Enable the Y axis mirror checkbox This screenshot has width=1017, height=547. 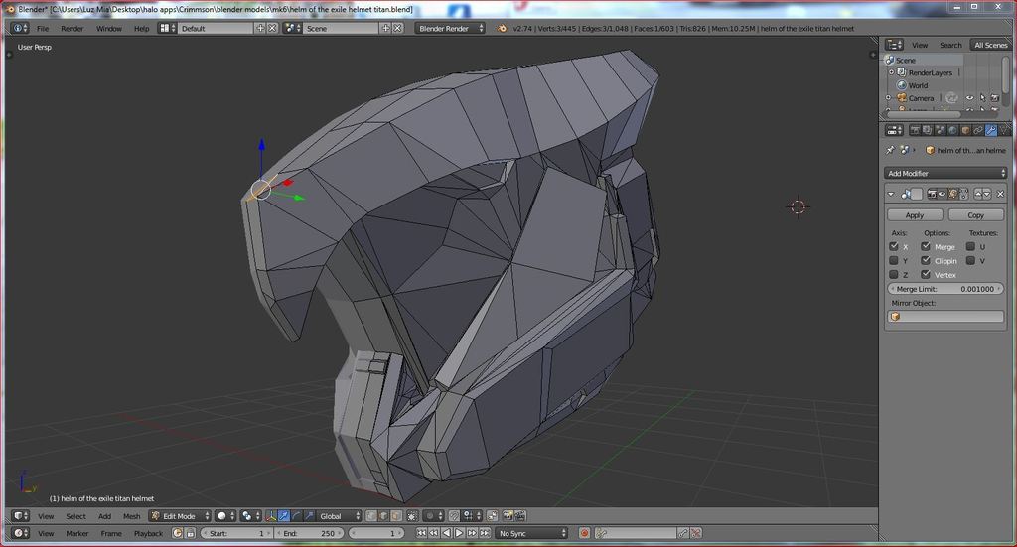(x=895, y=261)
